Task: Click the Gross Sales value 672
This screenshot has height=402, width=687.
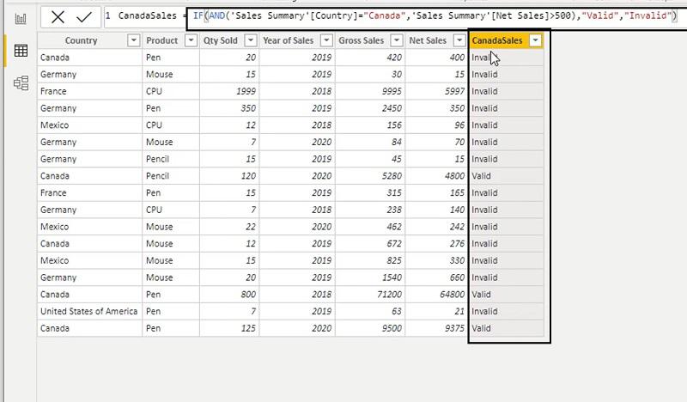Action: 394,244
